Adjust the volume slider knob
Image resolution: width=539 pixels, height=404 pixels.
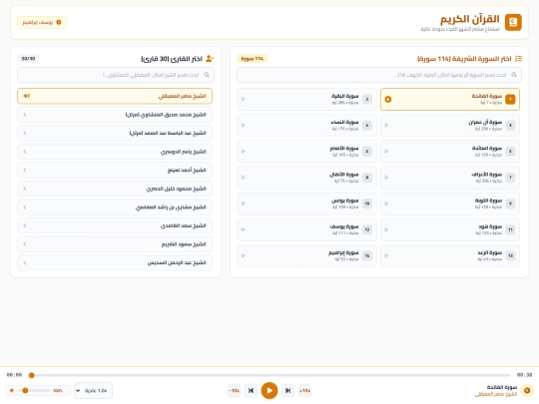coord(25,391)
